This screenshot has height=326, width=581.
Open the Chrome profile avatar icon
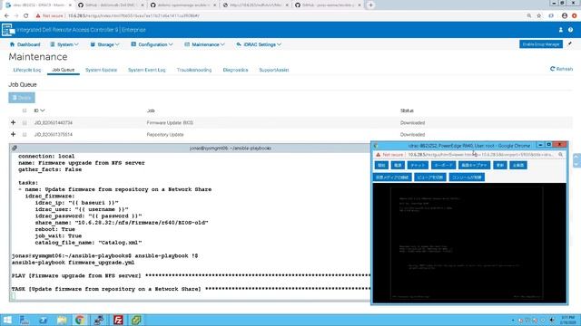(x=565, y=16)
